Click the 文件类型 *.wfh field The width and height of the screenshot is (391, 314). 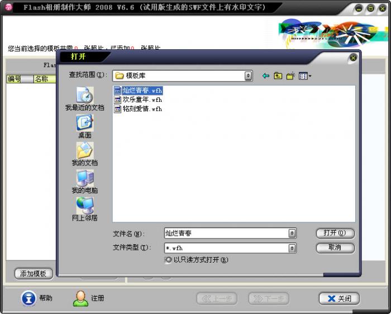point(226,248)
